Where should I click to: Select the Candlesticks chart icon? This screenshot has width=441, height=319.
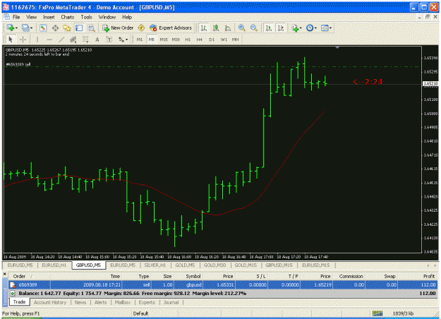tap(216, 28)
